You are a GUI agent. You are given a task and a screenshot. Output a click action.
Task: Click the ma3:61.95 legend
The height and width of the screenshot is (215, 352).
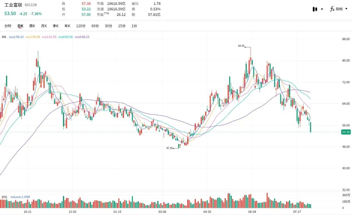pyautogui.click(x=49, y=37)
